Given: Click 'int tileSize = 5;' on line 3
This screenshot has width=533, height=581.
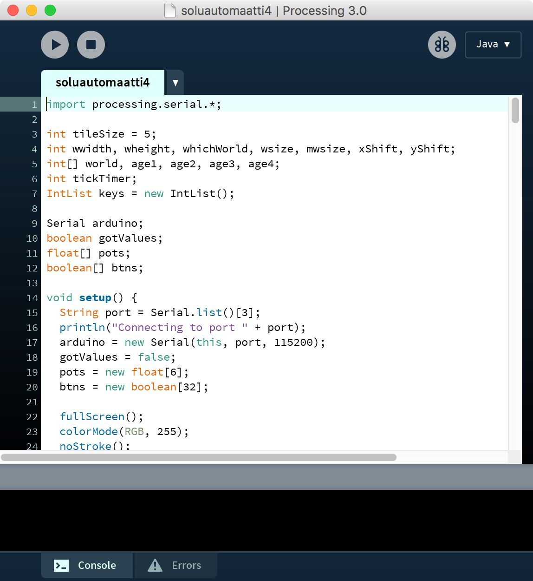Looking at the screenshot, I should pyautogui.click(x=101, y=134).
